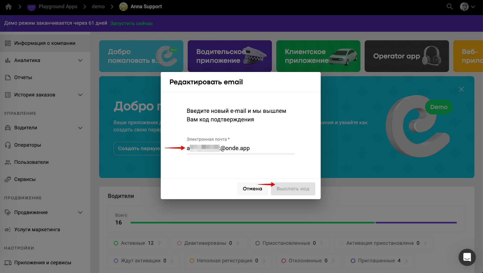Click the purple segment of drivers bar
Viewport: 483px width, 273px height.
click(x=416, y=223)
